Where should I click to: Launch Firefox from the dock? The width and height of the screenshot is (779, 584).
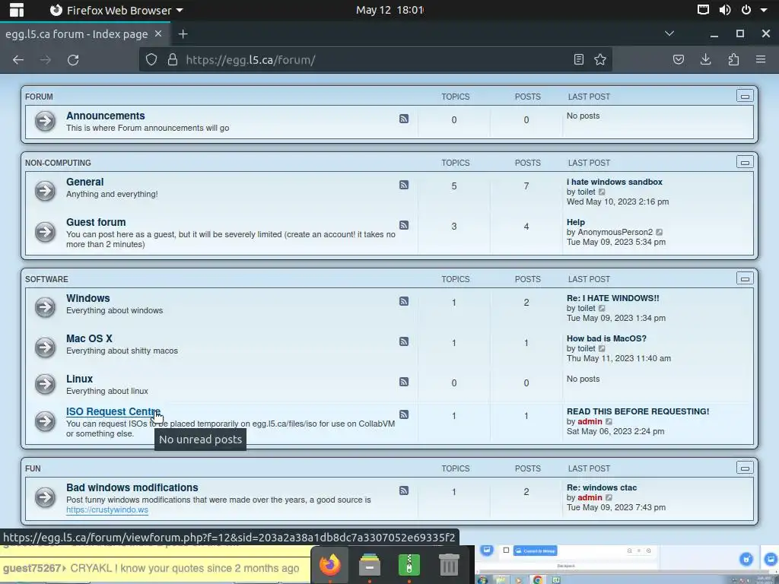pos(330,565)
